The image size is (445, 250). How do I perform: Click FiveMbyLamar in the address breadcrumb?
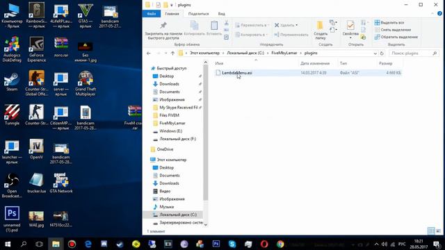click(284, 53)
